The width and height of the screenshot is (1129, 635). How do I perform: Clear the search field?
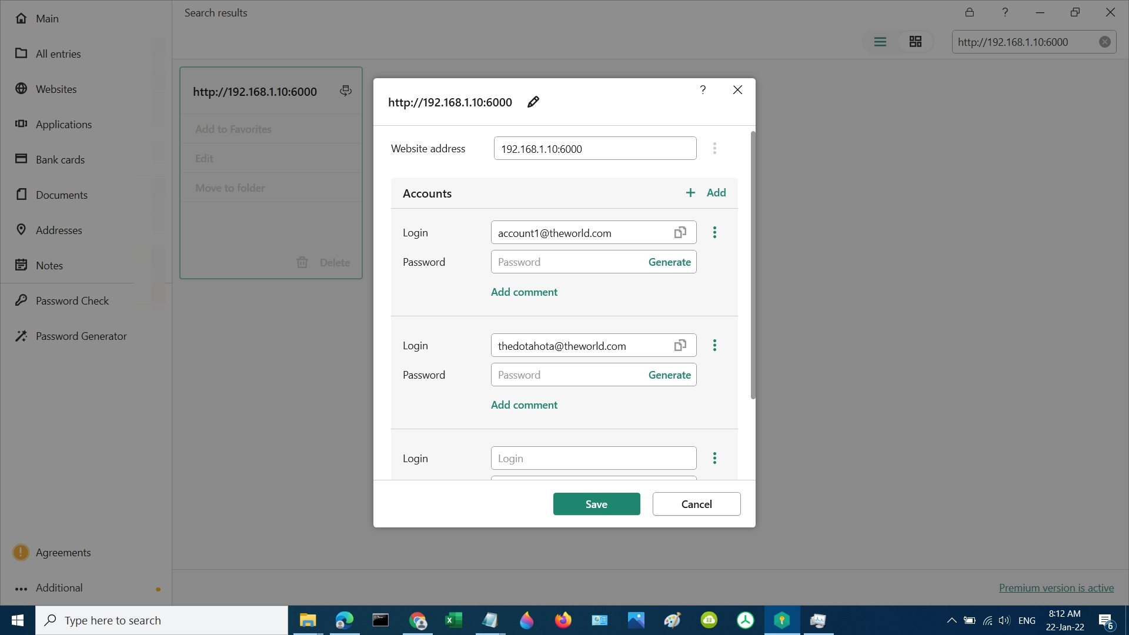1105,42
